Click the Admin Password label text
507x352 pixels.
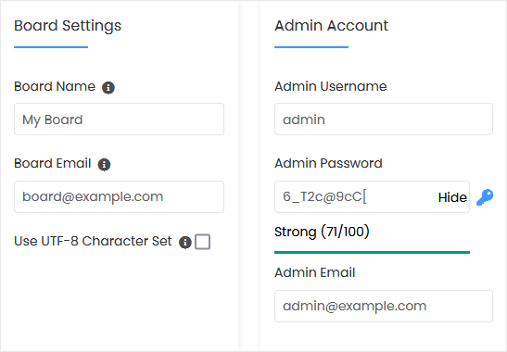click(328, 163)
